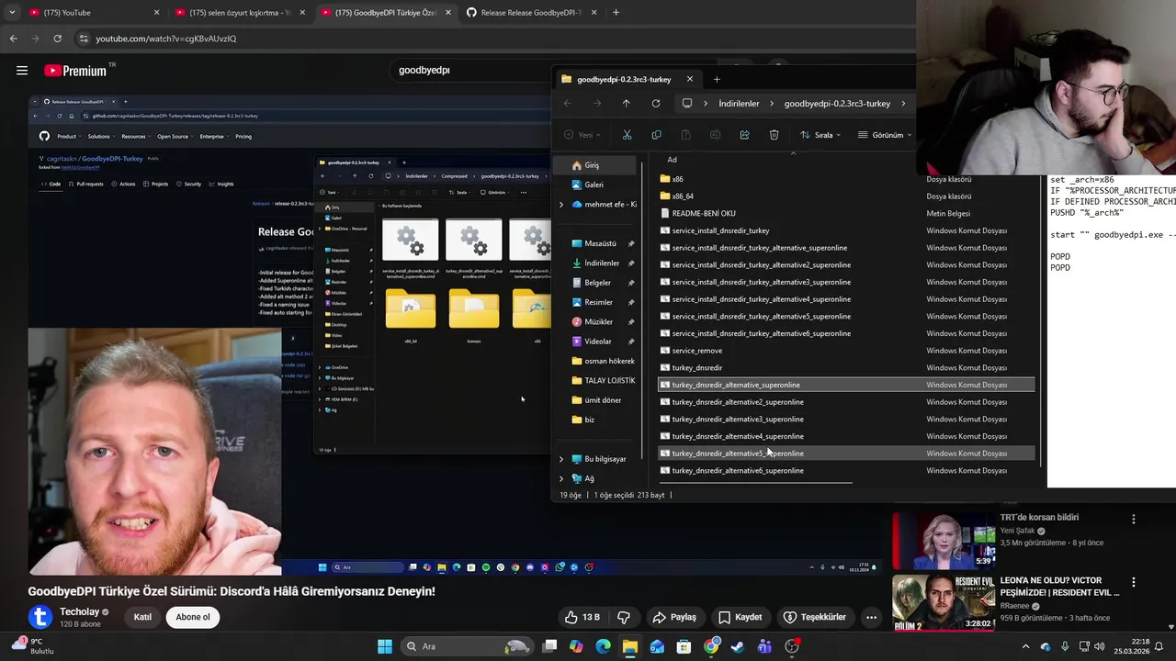
Task: Click the browser address bar URL
Action: point(166,39)
